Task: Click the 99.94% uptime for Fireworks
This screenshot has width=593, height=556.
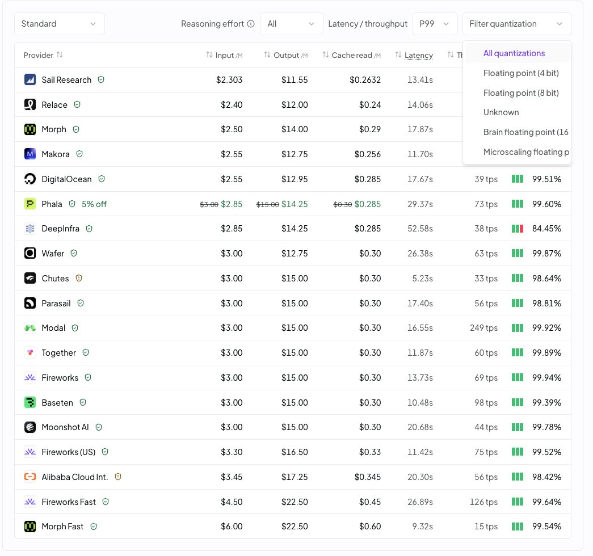Action: pos(546,378)
